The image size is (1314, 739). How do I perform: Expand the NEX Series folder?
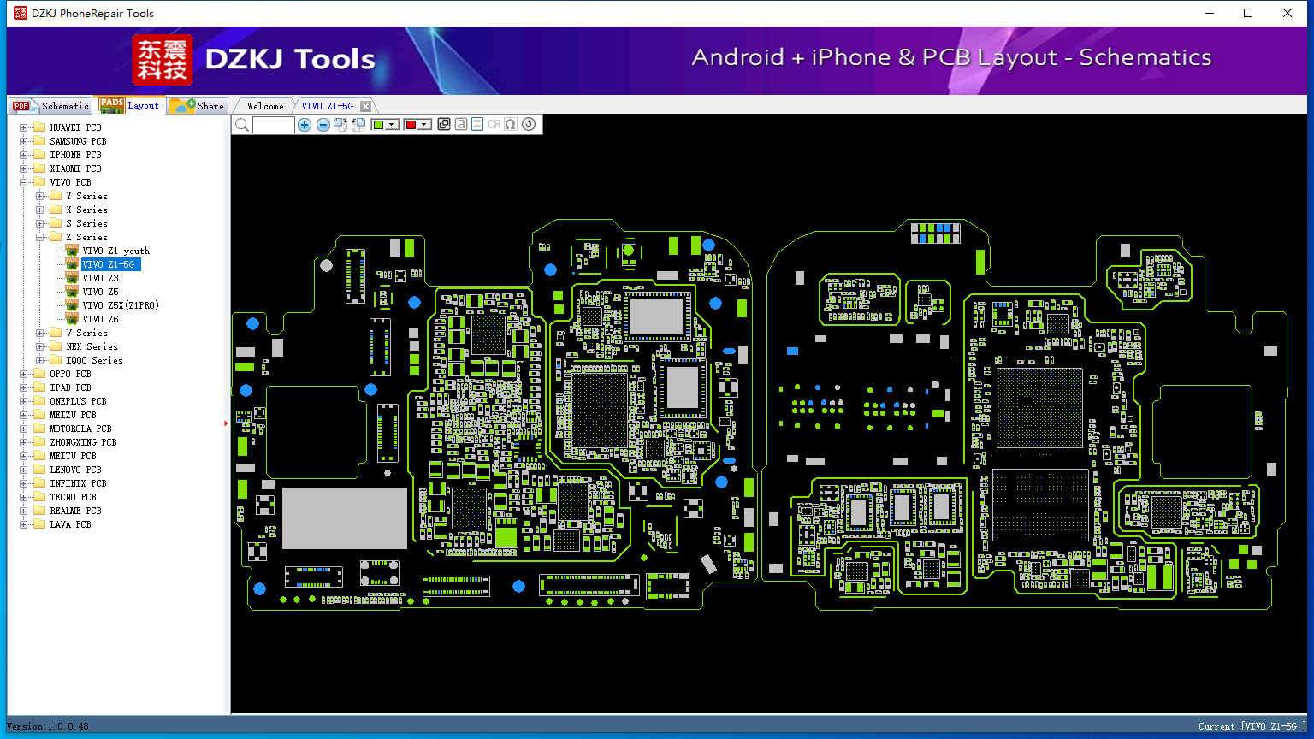40,346
